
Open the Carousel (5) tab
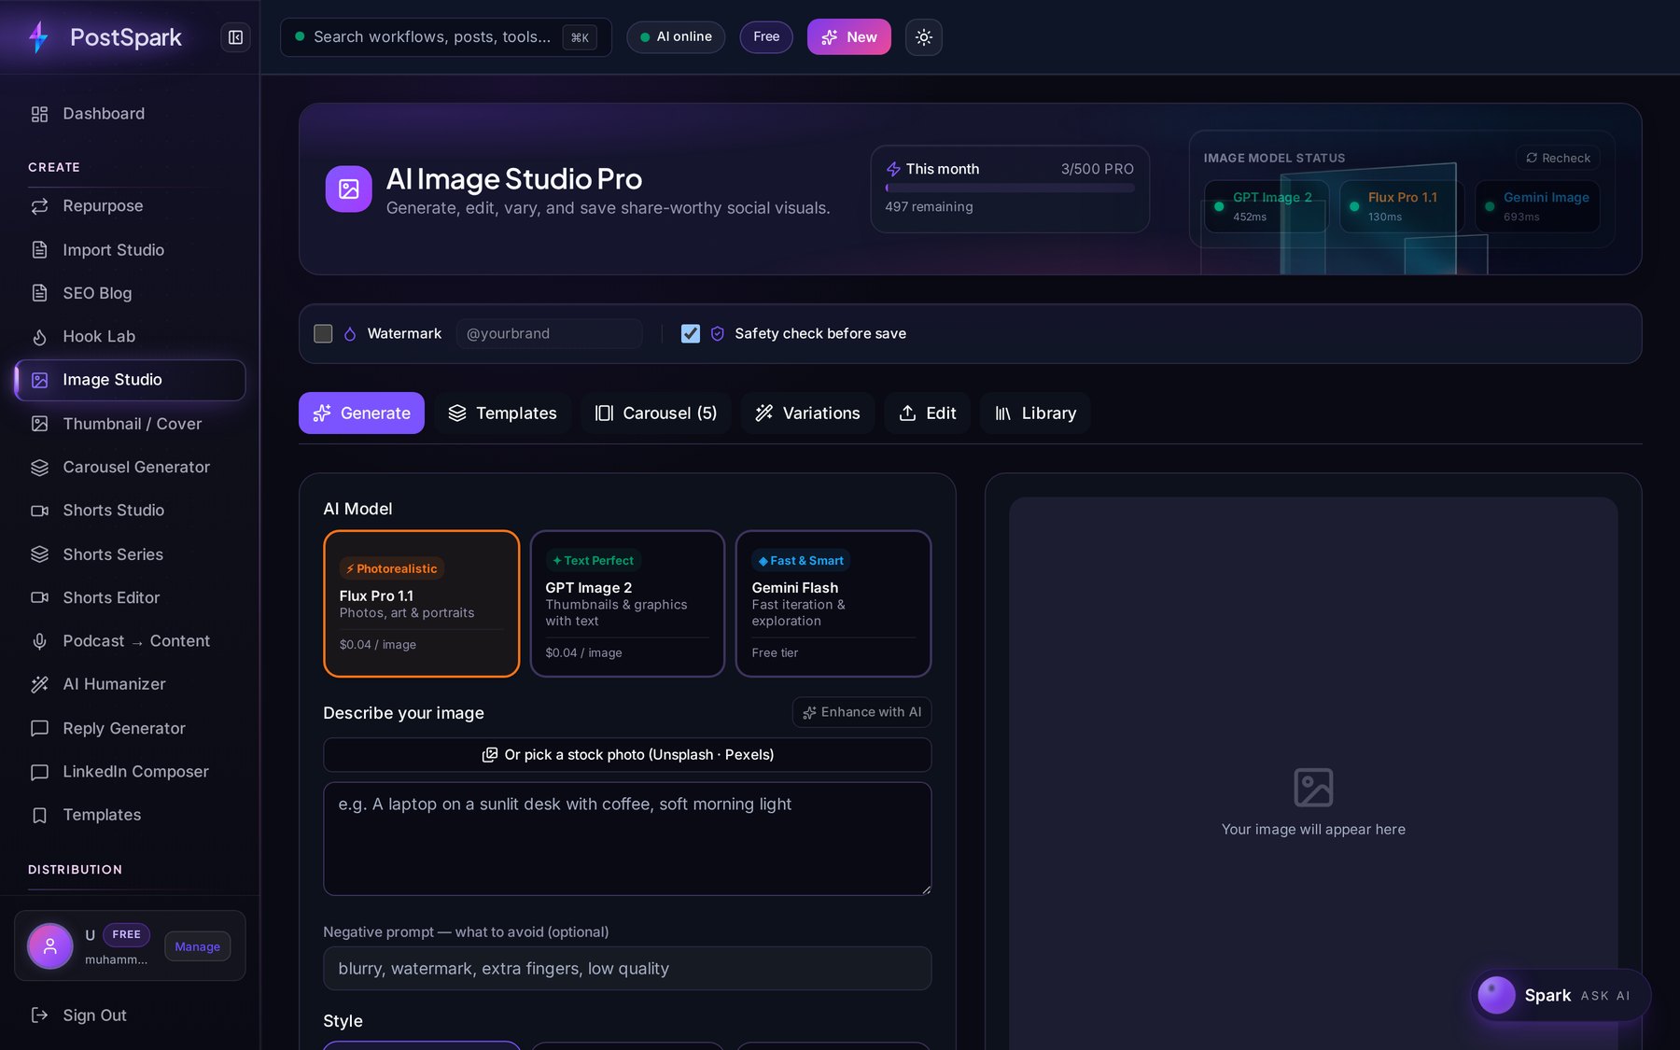[656, 413]
